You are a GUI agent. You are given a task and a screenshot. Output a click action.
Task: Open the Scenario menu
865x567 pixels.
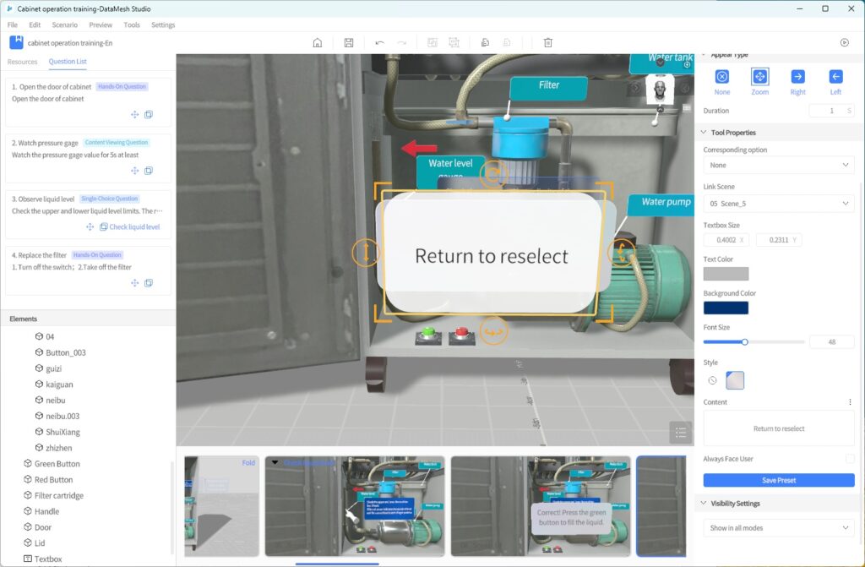64,25
